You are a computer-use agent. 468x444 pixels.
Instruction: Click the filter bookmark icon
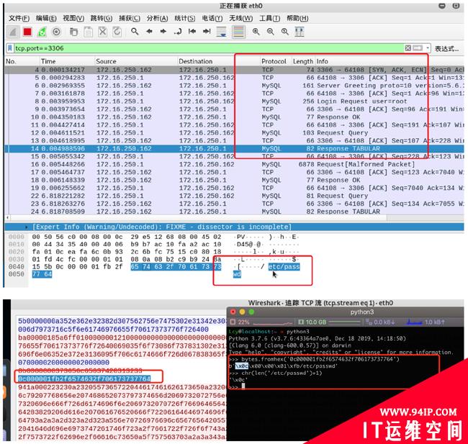pyautogui.click(x=10, y=48)
